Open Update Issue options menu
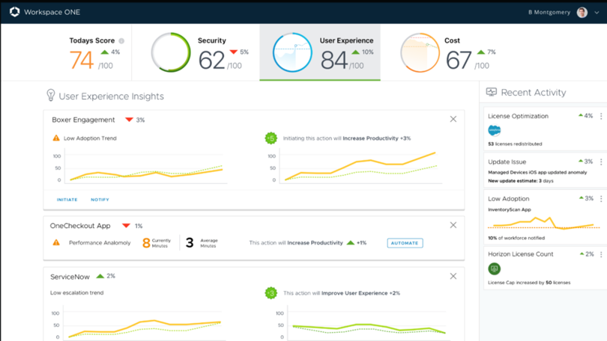607x341 pixels. (601, 162)
